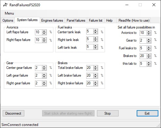The image size is (161, 128).
Task: Click the Total brake failure value field
Action: click(x=90, y=68)
